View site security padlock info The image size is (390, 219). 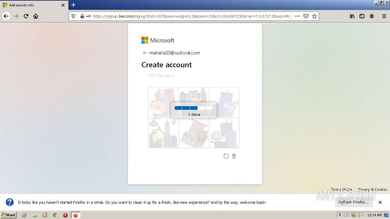click(x=82, y=16)
